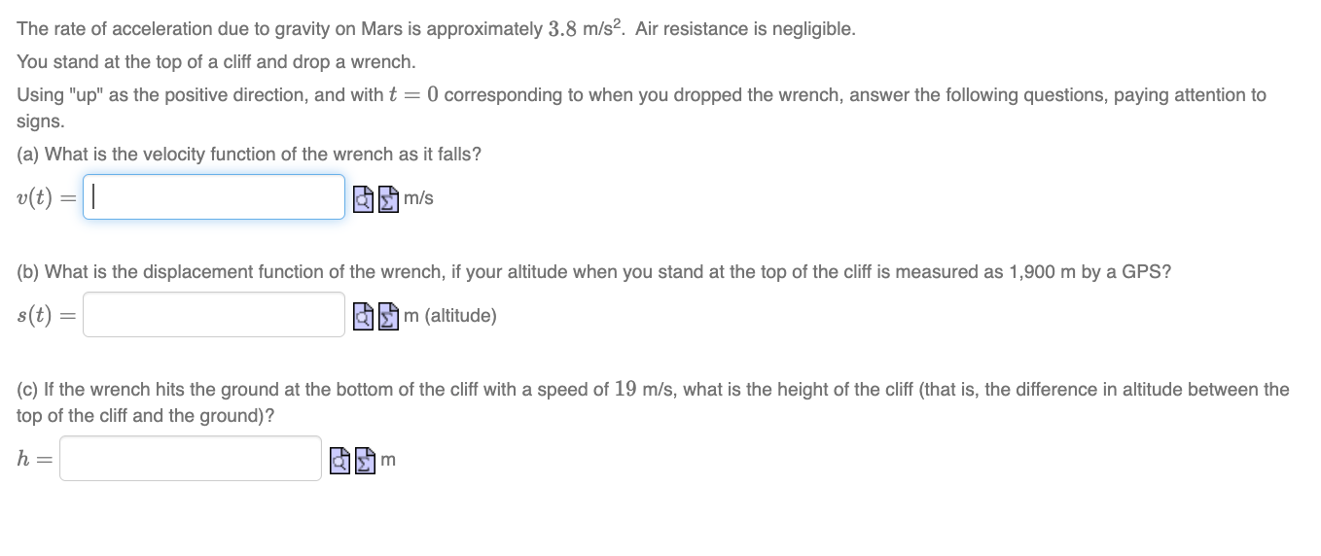The width and height of the screenshot is (1321, 556).
Task: Open equation editor for v(t) answer
Action: (x=387, y=198)
